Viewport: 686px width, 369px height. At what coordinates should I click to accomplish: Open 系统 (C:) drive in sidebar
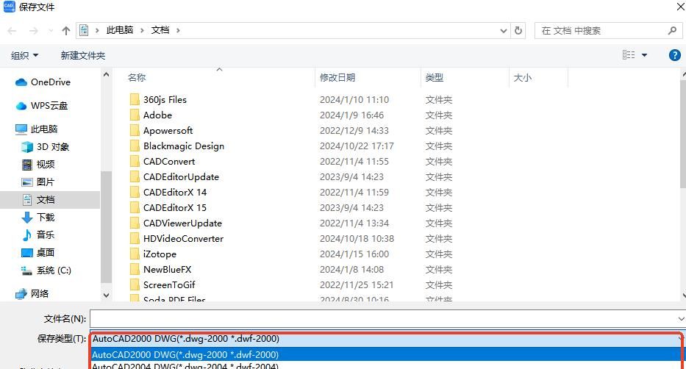(x=46, y=271)
